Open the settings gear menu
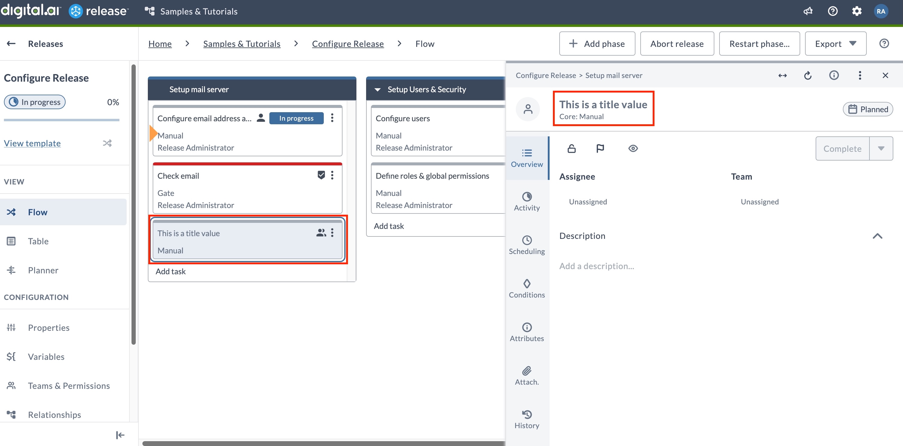Screen dimensions: 903x446 (x=857, y=11)
